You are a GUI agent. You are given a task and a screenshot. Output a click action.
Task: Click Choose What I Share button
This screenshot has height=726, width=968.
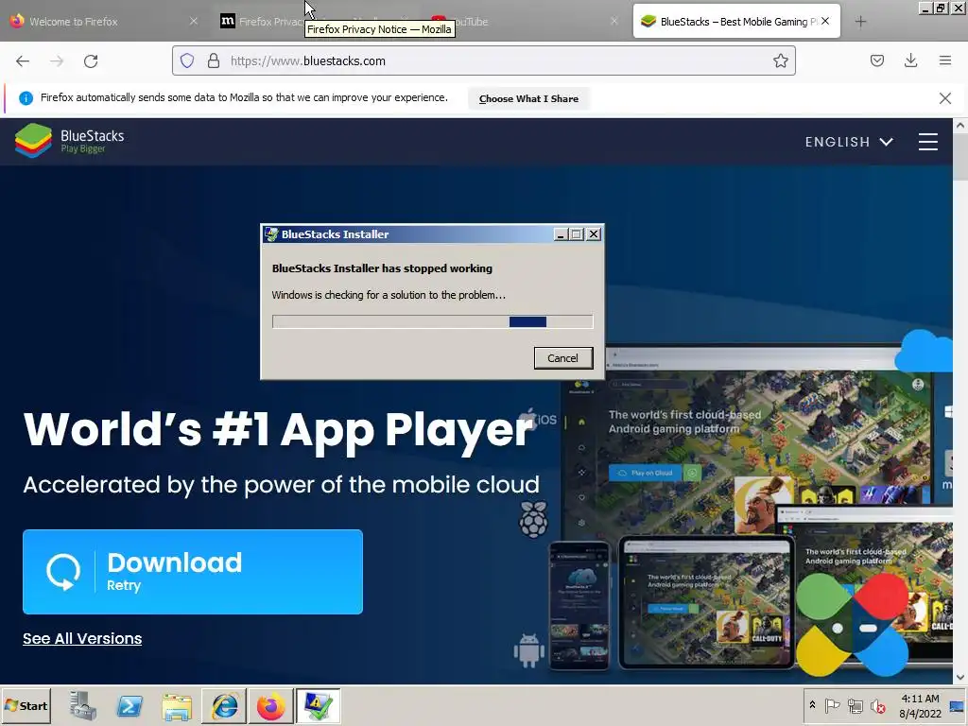pos(528,98)
